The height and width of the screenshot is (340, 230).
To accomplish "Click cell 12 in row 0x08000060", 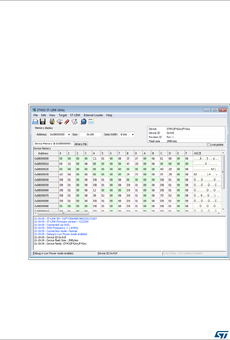I will point(96,190).
